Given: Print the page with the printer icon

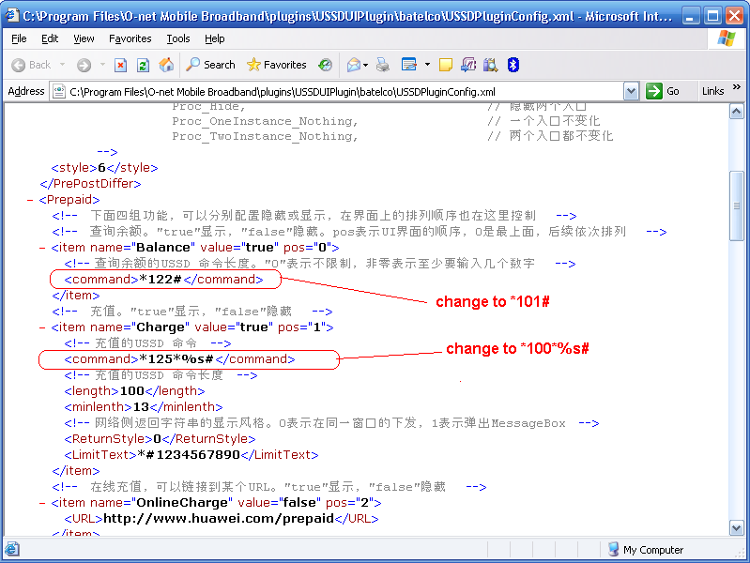Looking at the screenshot, I should coord(383,65).
